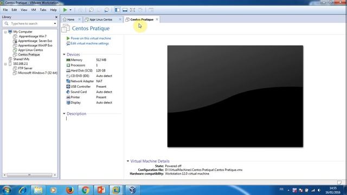The height and width of the screenshot is (195, 347).
Task: Click the USB Controller device icon
Action: 68,87
